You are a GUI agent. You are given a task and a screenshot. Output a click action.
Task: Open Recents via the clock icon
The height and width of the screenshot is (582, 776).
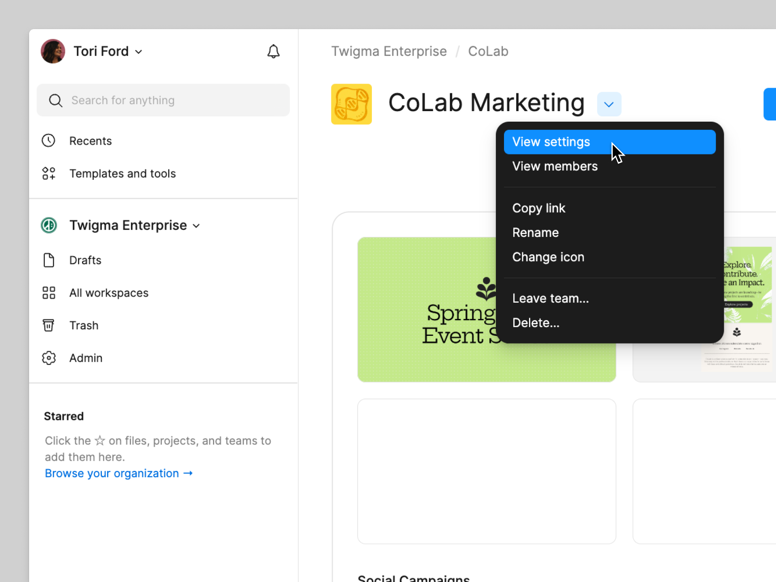point(48,141)
